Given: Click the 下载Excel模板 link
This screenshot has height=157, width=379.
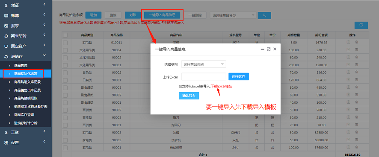Looking at the screenshot, I should (x=222, y=86).
